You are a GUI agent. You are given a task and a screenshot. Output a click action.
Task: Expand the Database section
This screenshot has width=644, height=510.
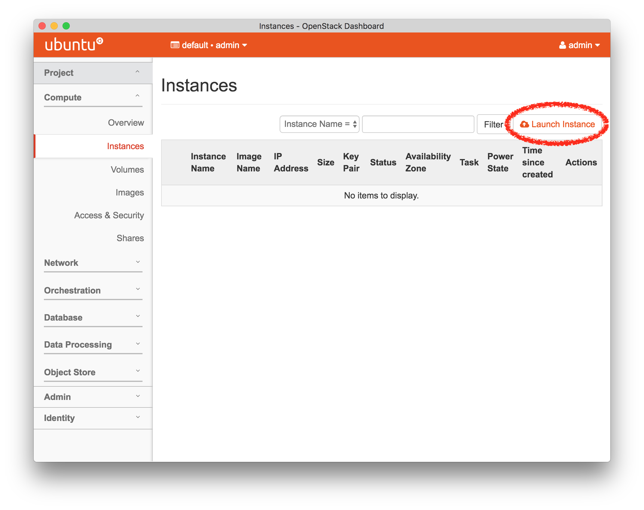pyautogui.click(x=91, y=318)
